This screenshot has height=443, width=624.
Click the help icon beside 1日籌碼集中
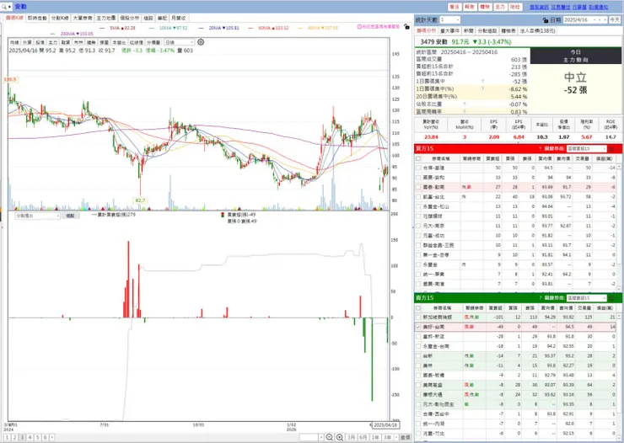click(482, 82)
